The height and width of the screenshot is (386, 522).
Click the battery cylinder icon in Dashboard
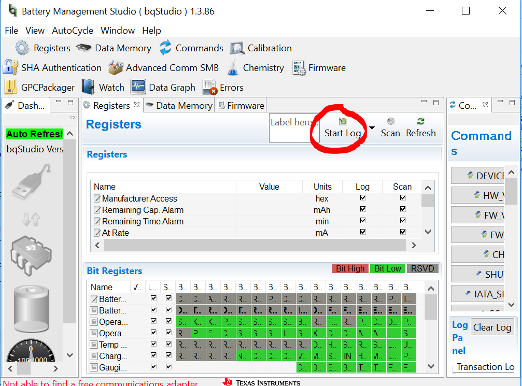tap(31, 309)
